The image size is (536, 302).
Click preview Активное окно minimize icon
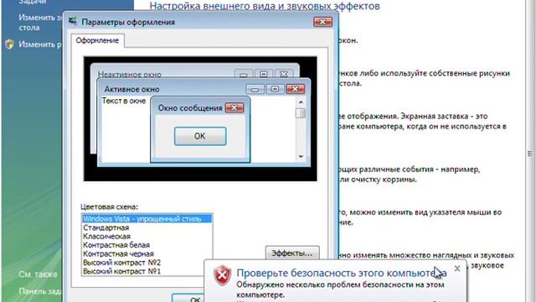[x=255, y=89]
